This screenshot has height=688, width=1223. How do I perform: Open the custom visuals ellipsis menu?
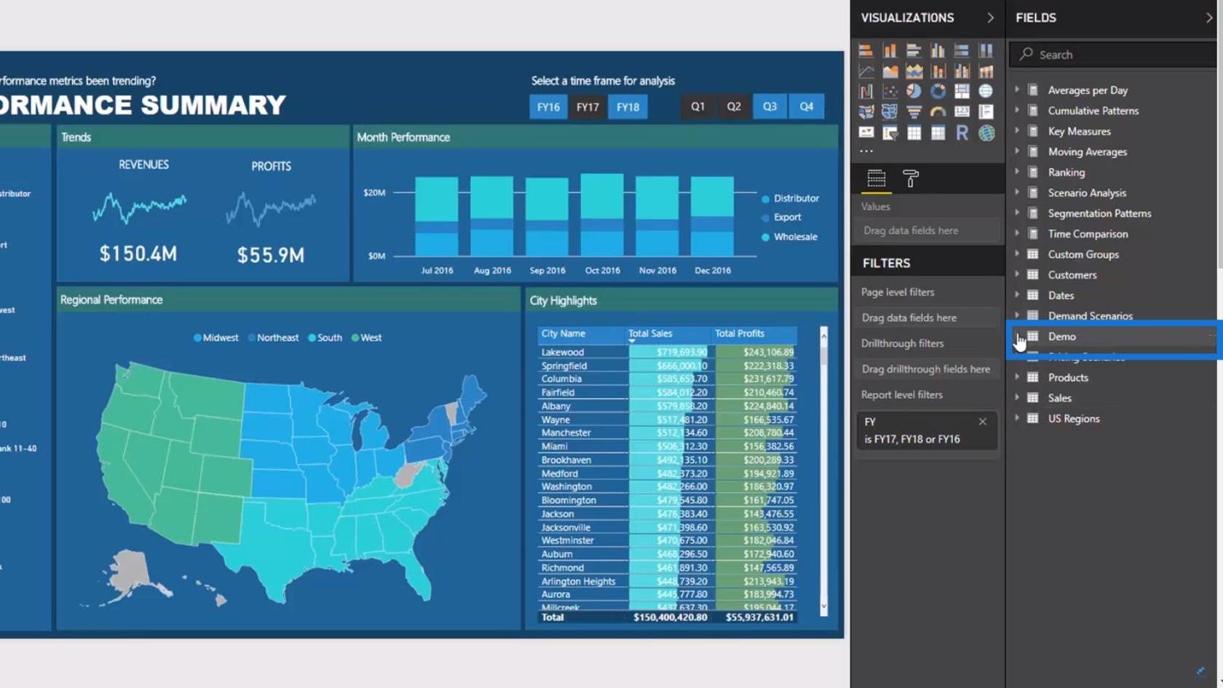pyautogui.click(x=866, y=151)
